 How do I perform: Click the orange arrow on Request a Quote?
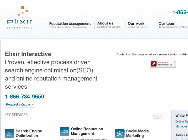[x=32, y=105]
